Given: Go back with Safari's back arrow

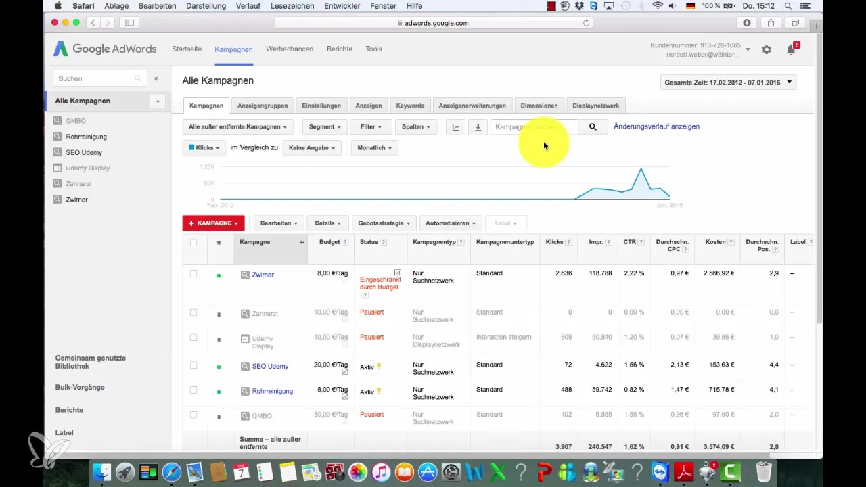Looking at the screenshot, I should pyautogui.click(x=93, y=22).
